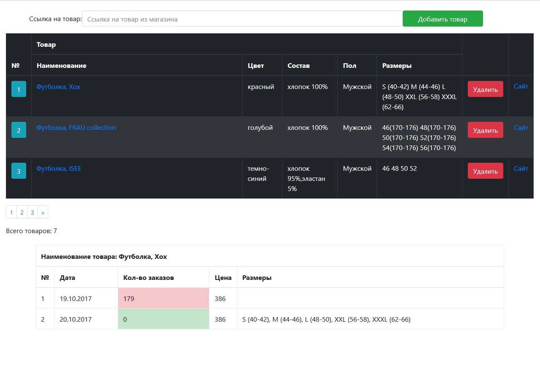540x371 pixels.
Task: Go to pagination page 2
Action: [22, 212]
